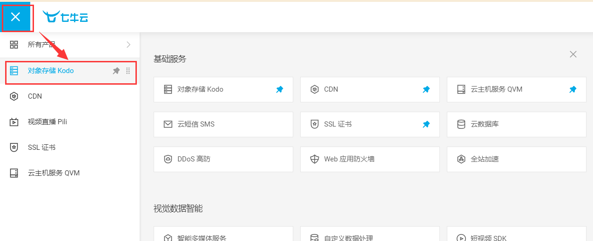Open the 云主机服务 QVM product card
Screen dimensions: 593x241
(517, 89)
